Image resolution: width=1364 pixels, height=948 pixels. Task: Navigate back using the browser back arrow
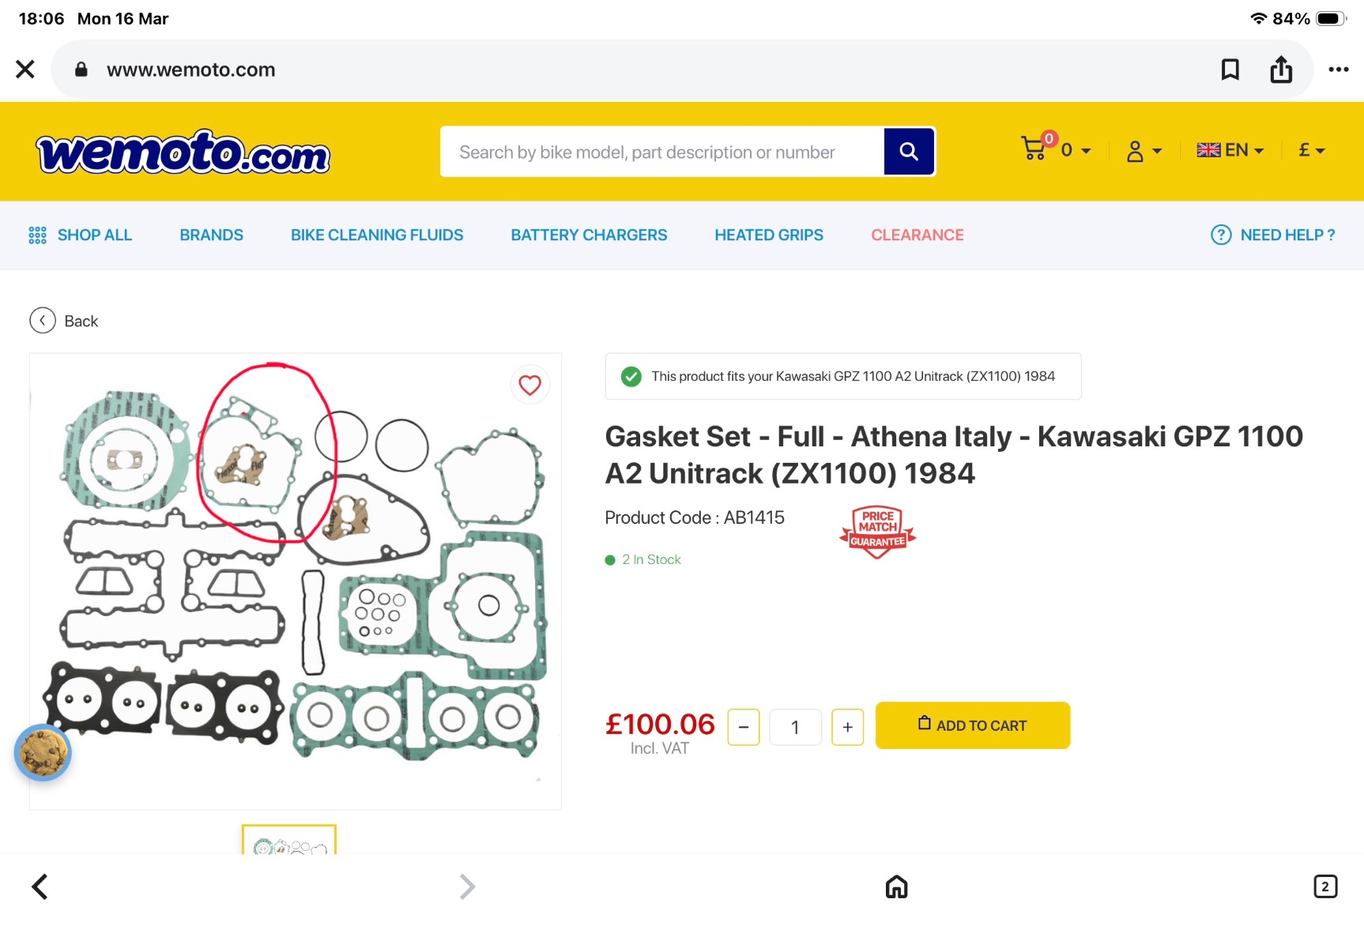[40, 886]
